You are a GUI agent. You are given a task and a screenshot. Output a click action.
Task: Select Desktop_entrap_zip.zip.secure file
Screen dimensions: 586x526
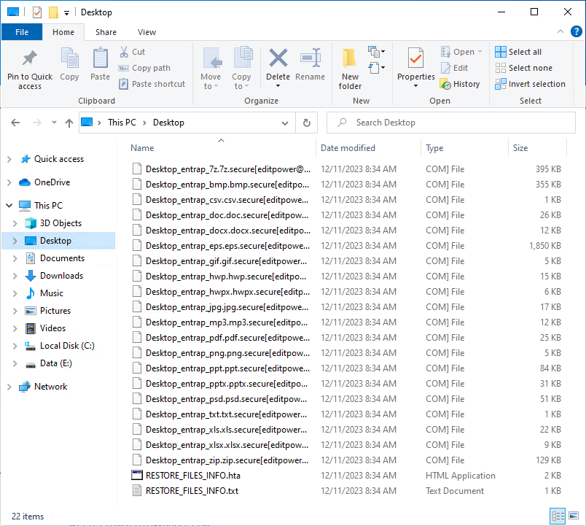click(227, 460)
